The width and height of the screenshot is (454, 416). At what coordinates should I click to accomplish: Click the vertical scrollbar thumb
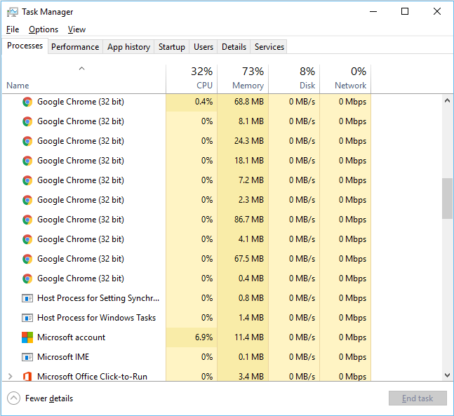[x=448, y=199]
